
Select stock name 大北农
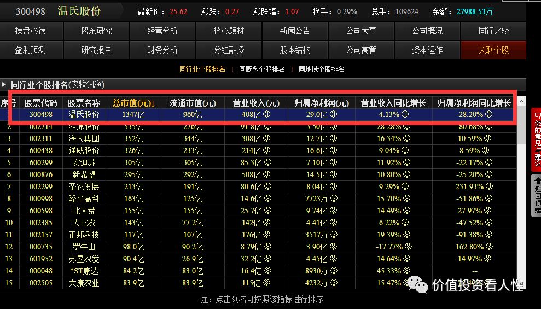pyautogui.click(x=84, y=223)
